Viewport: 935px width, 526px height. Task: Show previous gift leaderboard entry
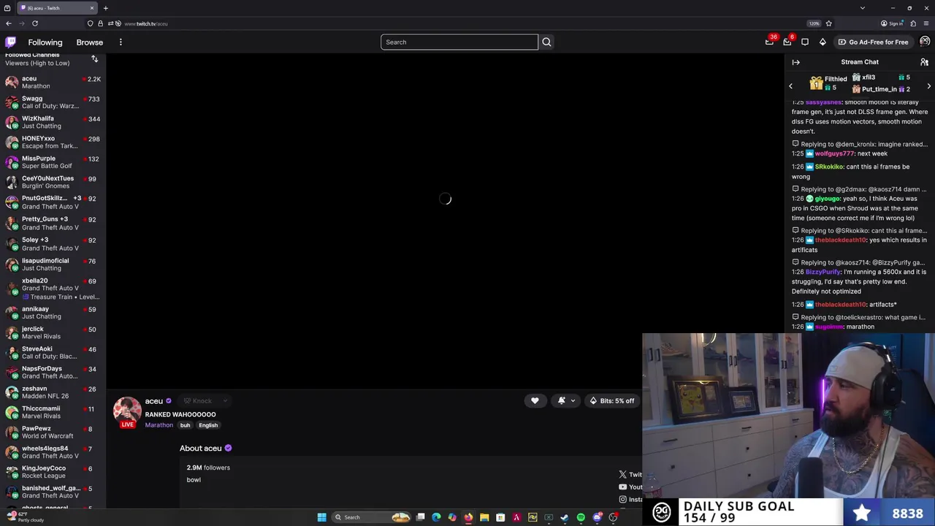(x=790, y=86)
